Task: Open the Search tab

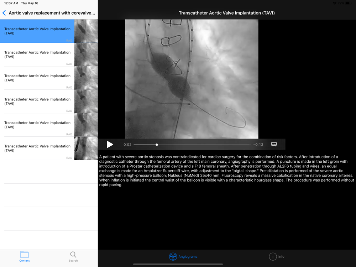Action: pos(73,256)
